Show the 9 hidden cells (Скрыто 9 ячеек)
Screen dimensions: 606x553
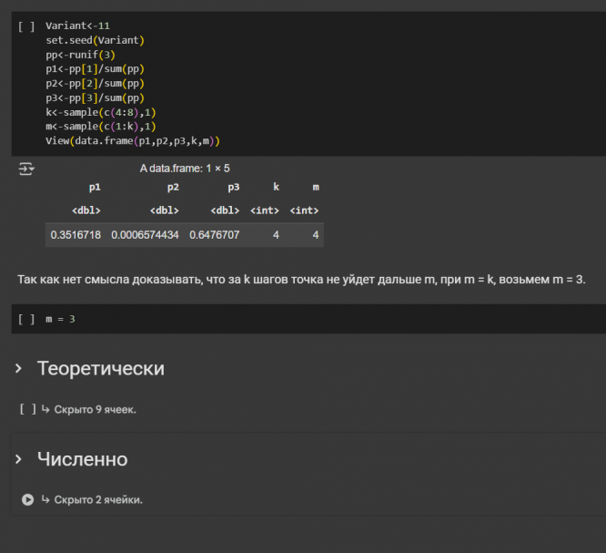tap(95, 409)
